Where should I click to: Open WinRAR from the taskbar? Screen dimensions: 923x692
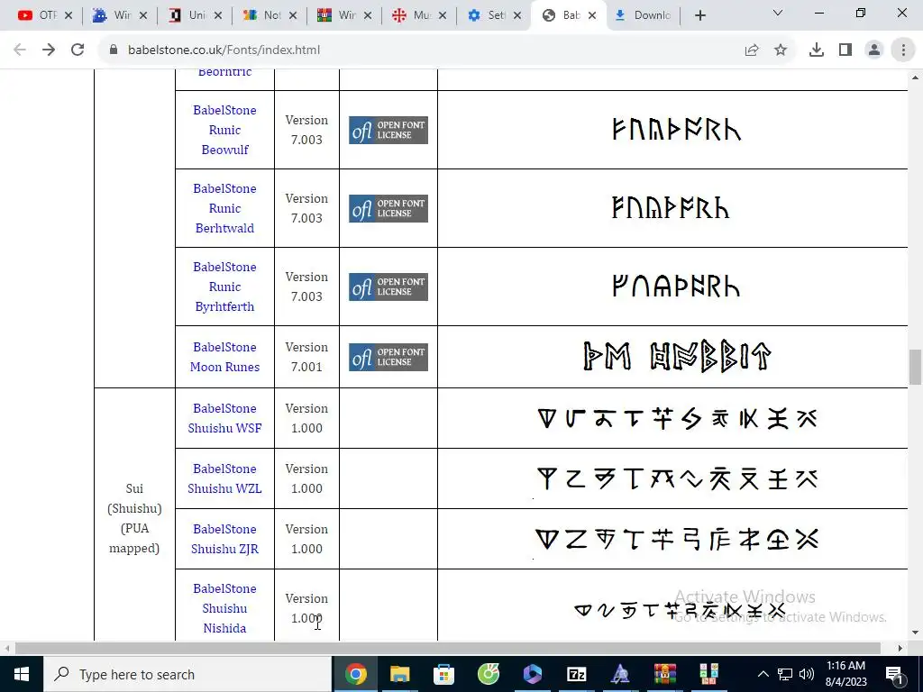click(664, 674)
